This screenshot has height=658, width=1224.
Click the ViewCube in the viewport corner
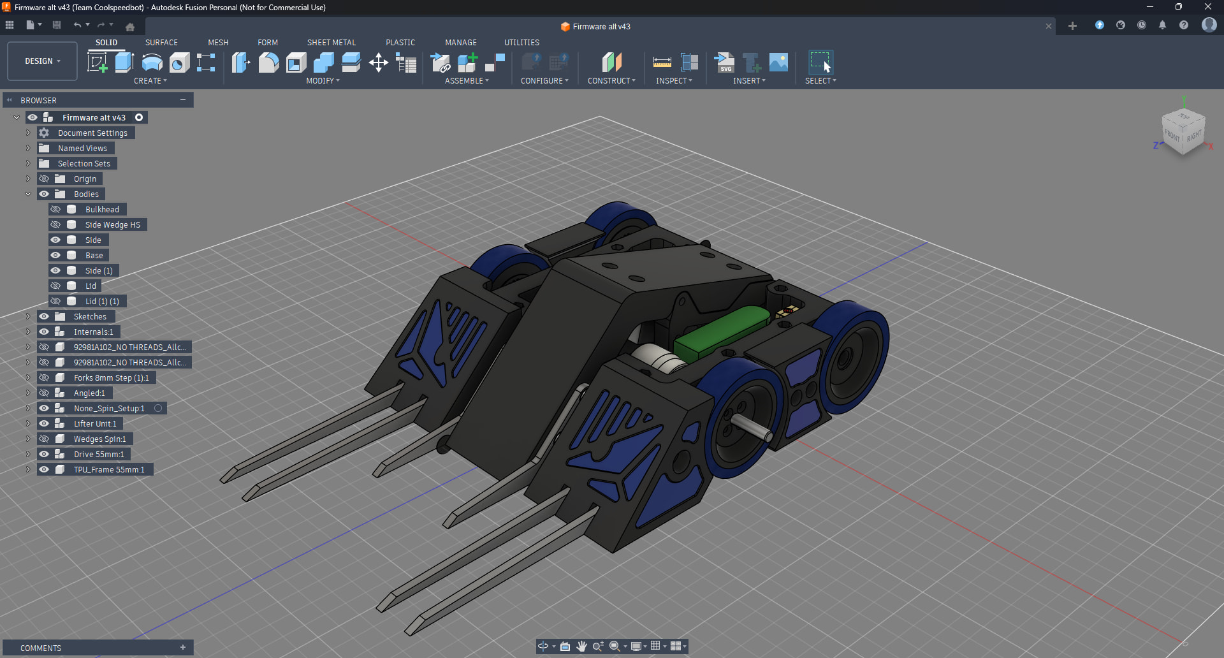point(1183,132)
